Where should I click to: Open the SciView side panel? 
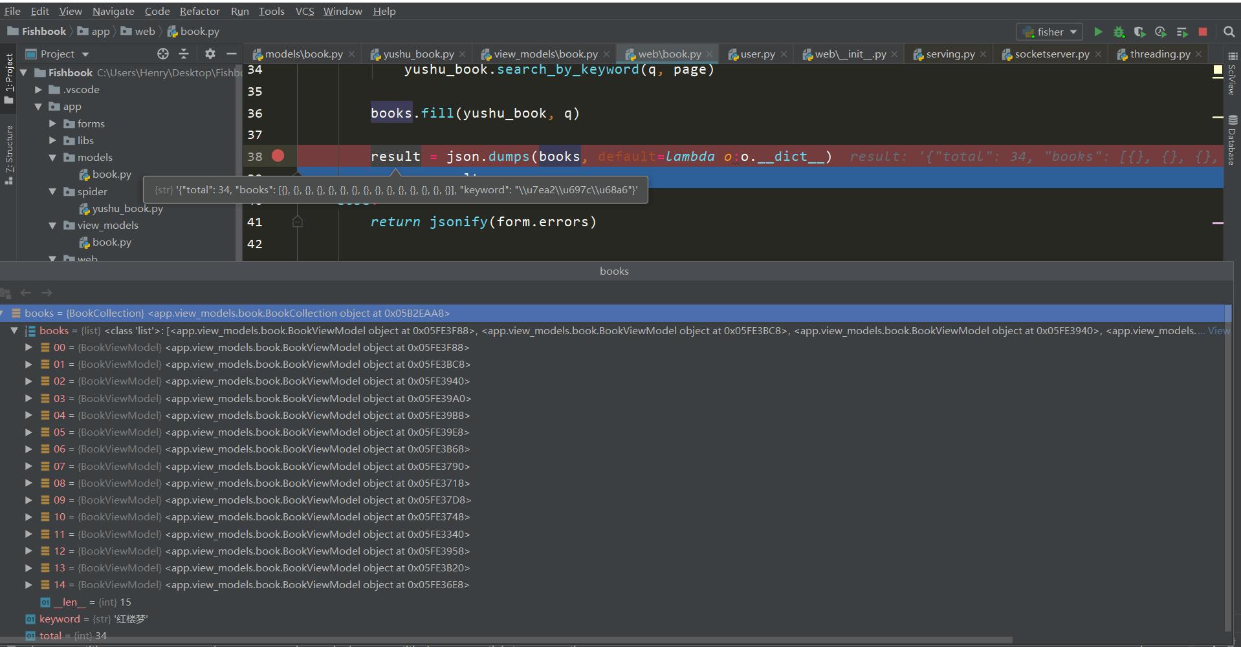pos(1232,74)
